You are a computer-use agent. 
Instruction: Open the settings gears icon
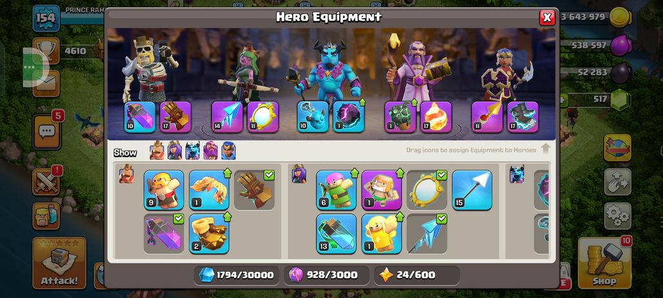coord(617,216)
